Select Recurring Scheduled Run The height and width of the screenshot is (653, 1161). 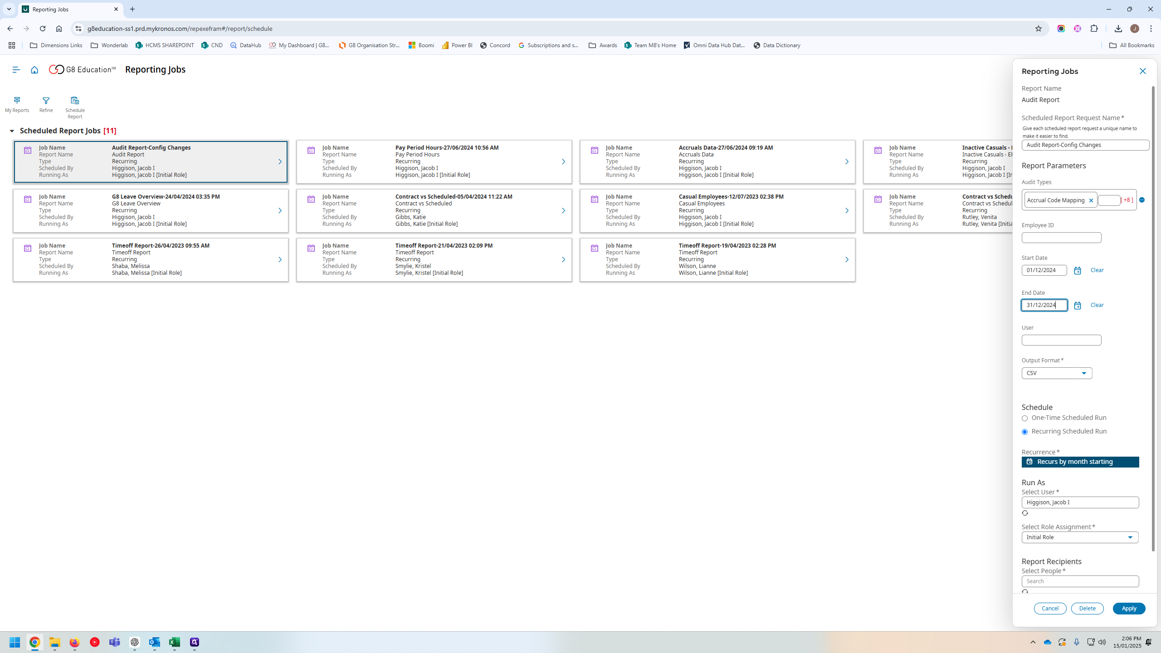(x=1024, y=432)
